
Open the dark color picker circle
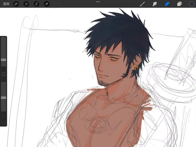click(x=192, y=4)
